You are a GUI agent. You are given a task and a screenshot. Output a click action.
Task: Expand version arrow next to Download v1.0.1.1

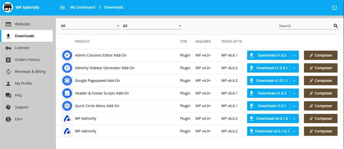click(x=294, y=81)
